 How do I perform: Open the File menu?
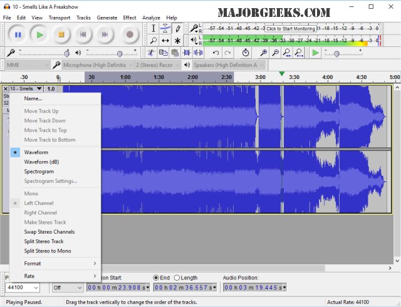(x=7, y=18)
